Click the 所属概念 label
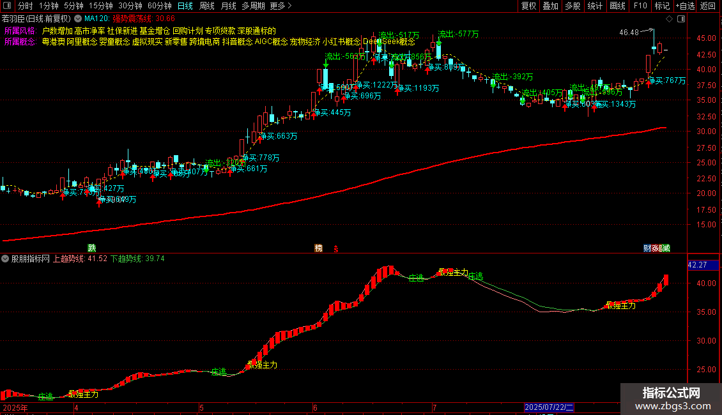 pyautogui.click(x=20, y=42)
